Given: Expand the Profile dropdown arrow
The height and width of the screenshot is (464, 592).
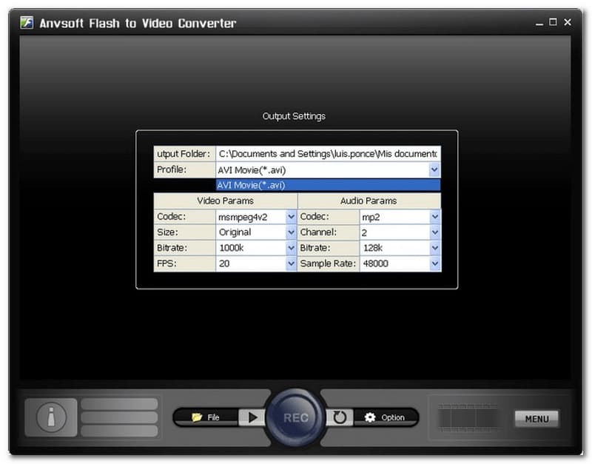Looking at the screenshot, I should click(434, 170).
